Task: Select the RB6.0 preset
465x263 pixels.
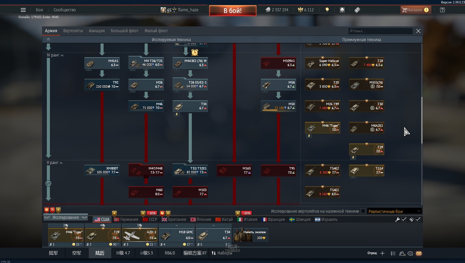Action: pyautogui.click(x=170, y=253)
